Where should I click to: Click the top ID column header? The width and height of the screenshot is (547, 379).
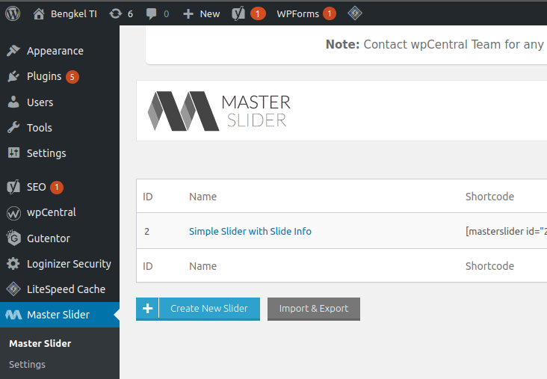(147, 197)
